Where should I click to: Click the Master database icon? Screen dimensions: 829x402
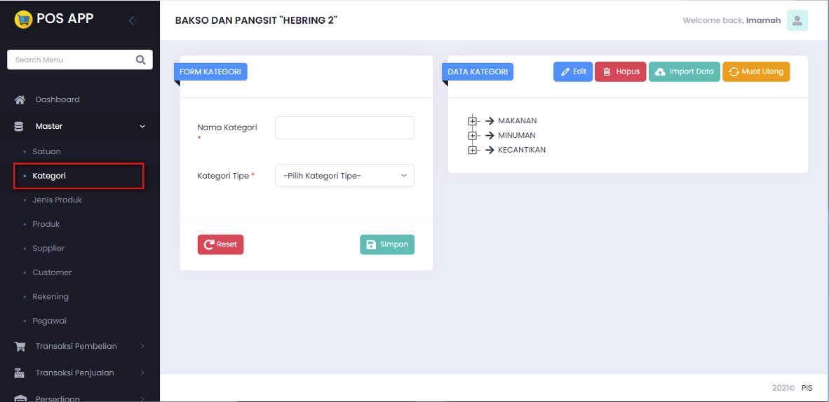(20, 126)
